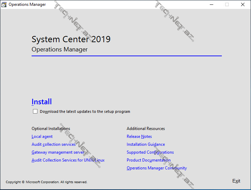Open the Local agent installation
The width and height of the screenshot is (251, 190).
point(42,136)
